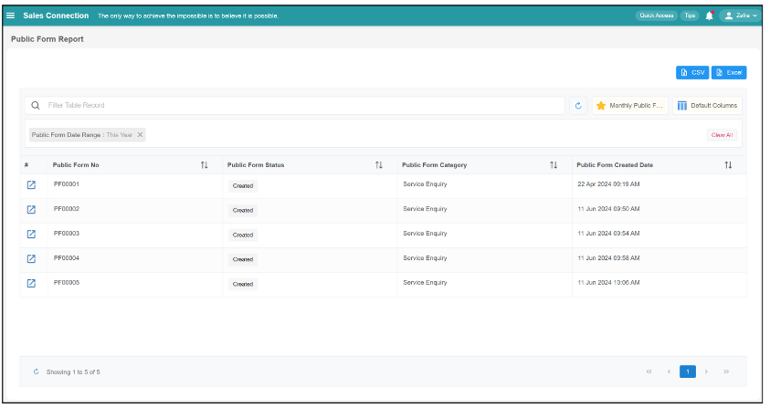Click Created status badge for PF00003
This screenshot has width=770, height=408.
243,235
